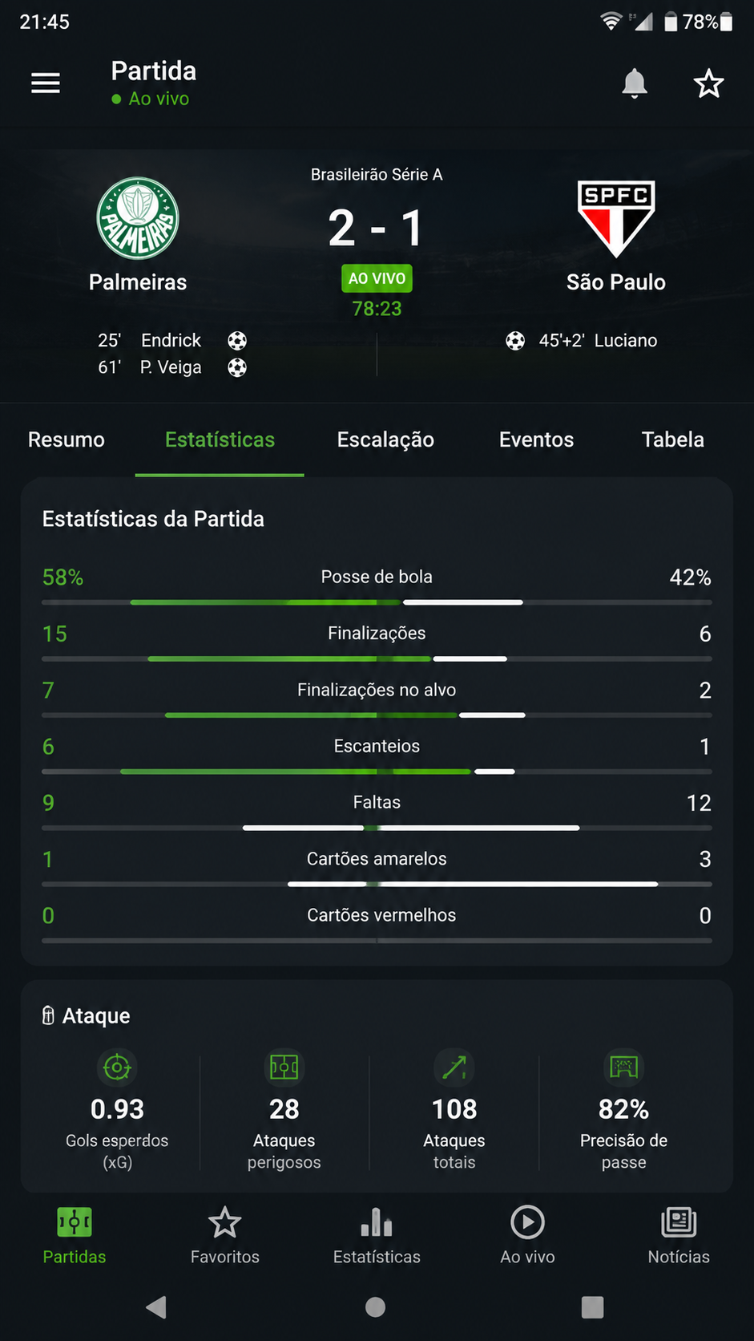
Task: Tap the São Paulo SPFC crest
Action: click(616, 219)
